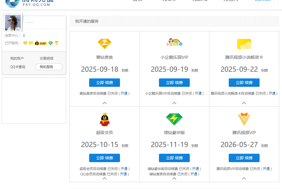Collapse the 绿钻豪华版 card chevron
The width and height of the screenshot is (282, 189).
[x=174, y=178]
